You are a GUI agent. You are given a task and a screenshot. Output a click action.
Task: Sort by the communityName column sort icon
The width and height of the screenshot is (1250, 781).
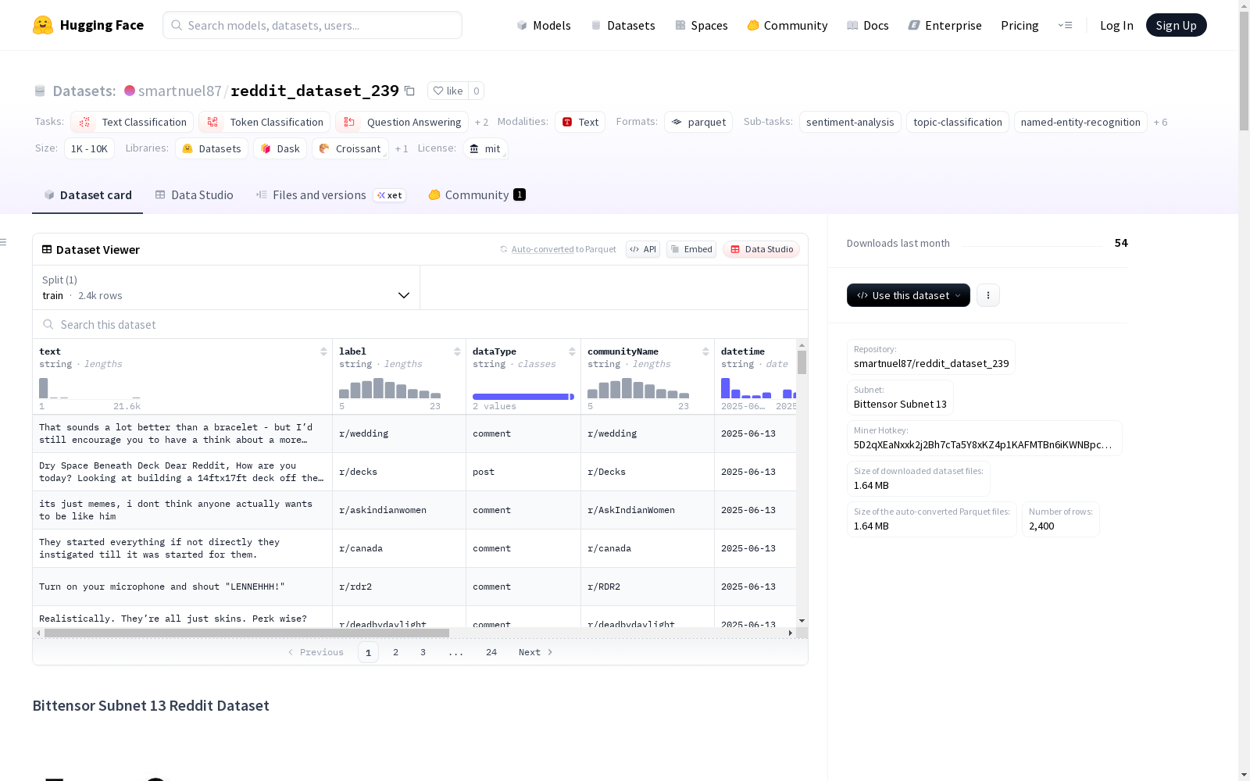point(705,351)
